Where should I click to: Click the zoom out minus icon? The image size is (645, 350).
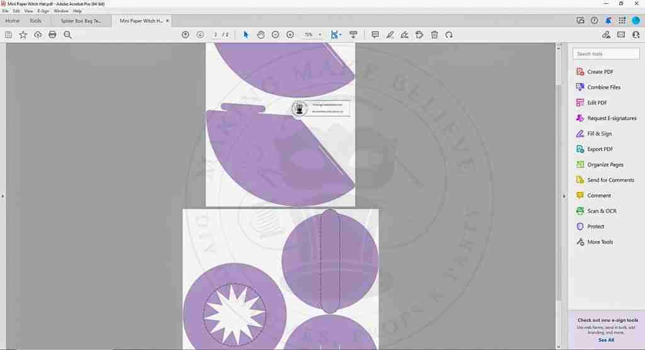275,35
